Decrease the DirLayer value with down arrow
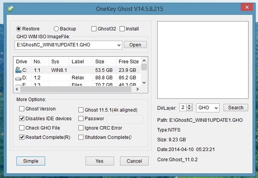Screen dimensions: 258x178 coord(189,109)
